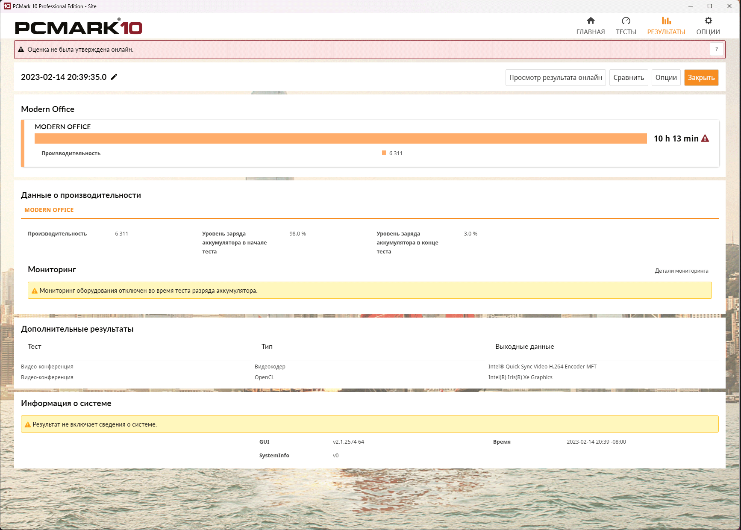Click the pencil icon to rename result
Image resolution: width=741 pixels, height=530 pixels.
[114, 77]
